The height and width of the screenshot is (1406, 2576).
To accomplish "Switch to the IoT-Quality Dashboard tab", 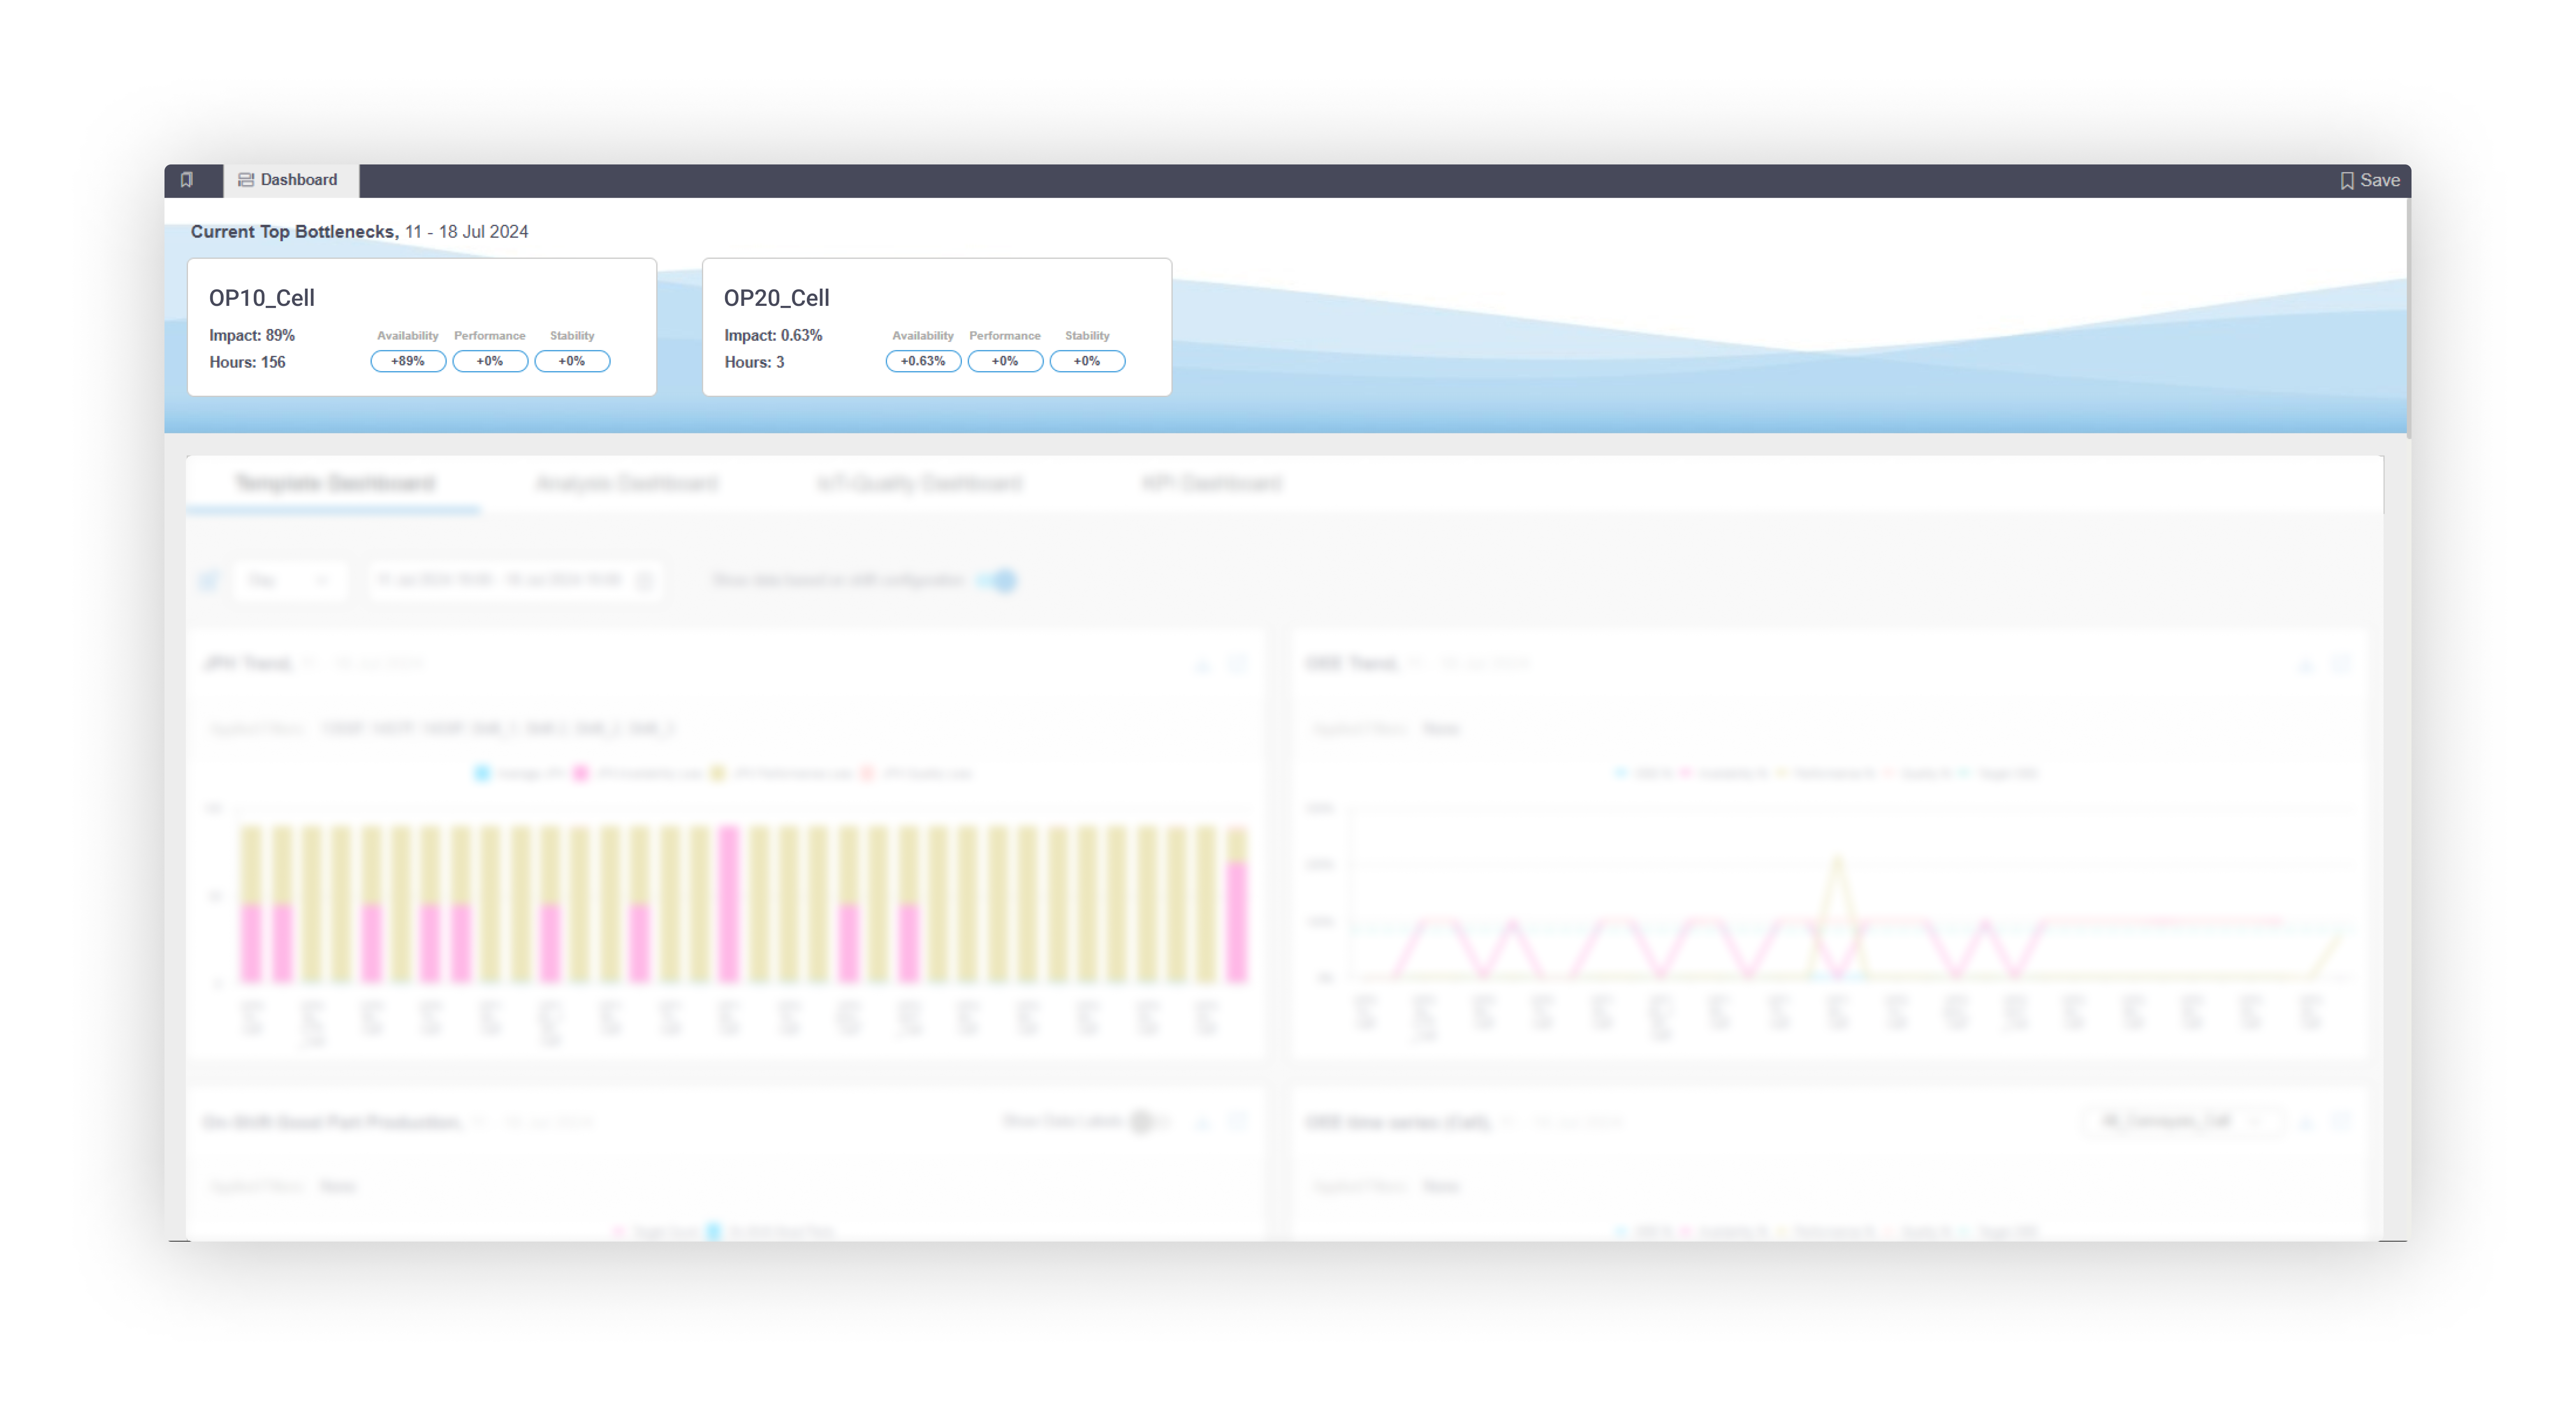I will pos(919,484).
